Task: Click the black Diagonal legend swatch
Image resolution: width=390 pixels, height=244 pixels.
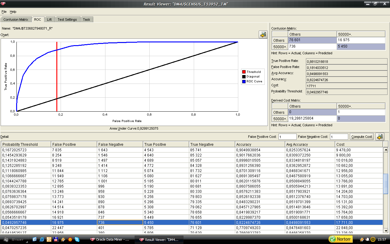Action: (244, 77)
